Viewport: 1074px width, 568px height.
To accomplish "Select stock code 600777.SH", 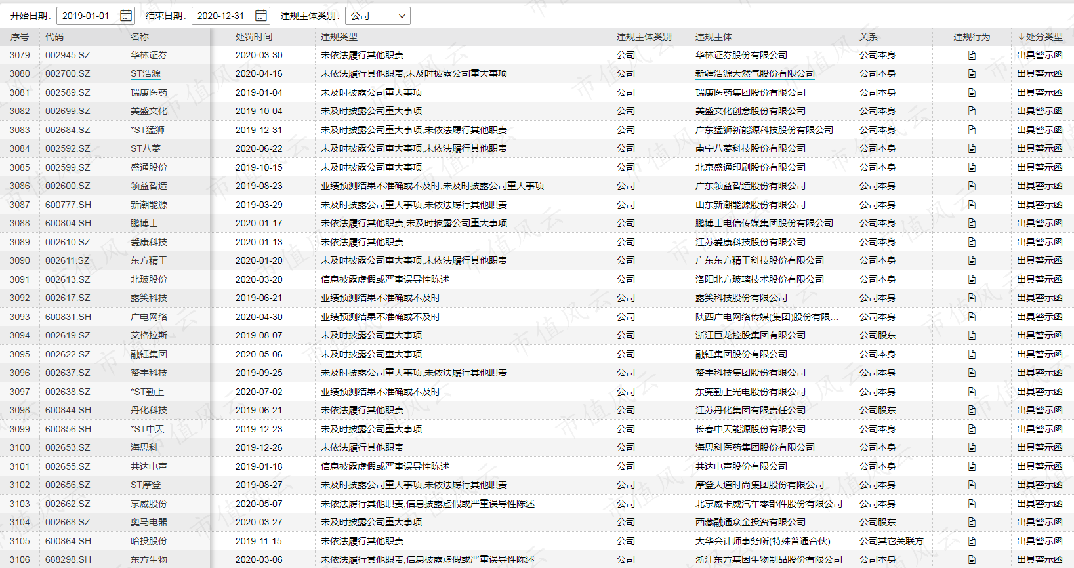I will tap(68, 205).
